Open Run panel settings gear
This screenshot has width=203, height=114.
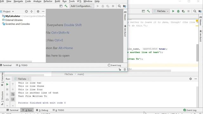(190, 79)
